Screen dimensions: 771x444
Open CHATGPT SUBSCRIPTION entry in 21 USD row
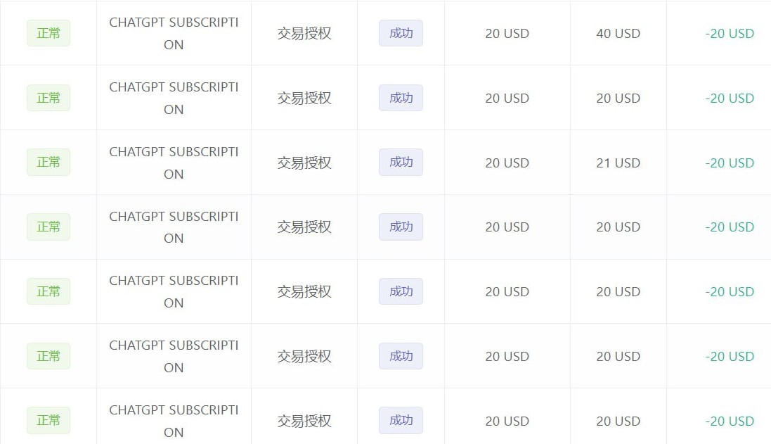click(x=174, y=163)
